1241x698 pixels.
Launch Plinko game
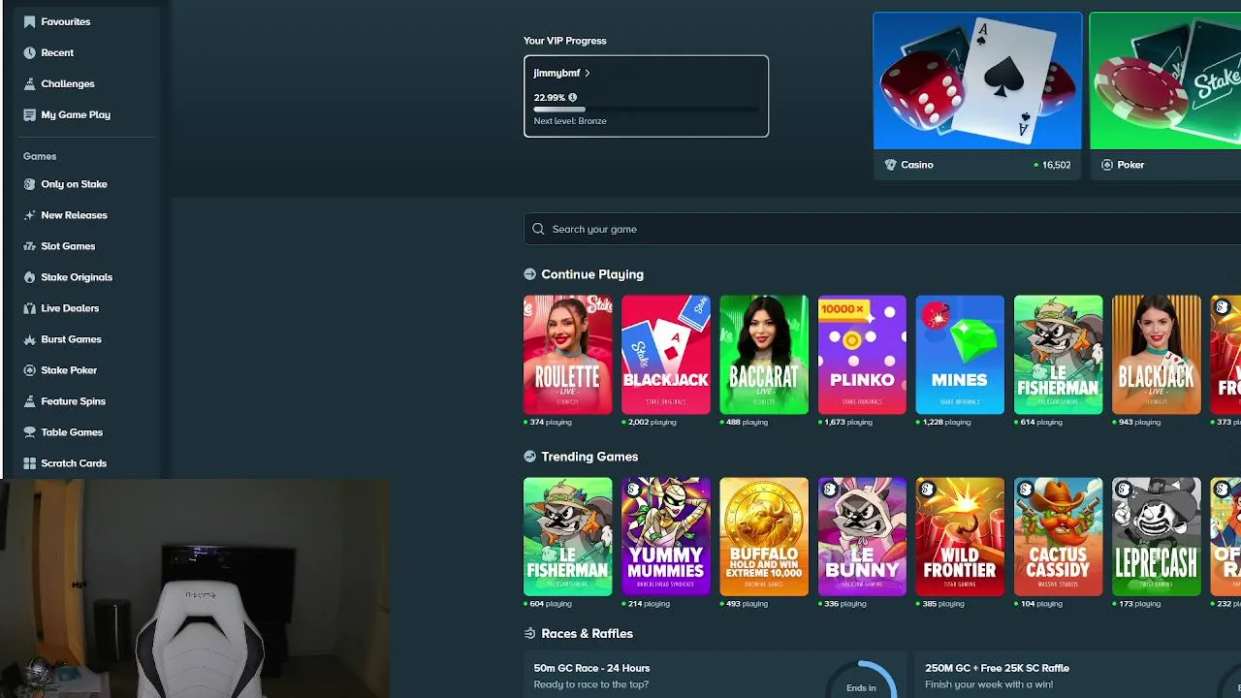coord(862,355)
